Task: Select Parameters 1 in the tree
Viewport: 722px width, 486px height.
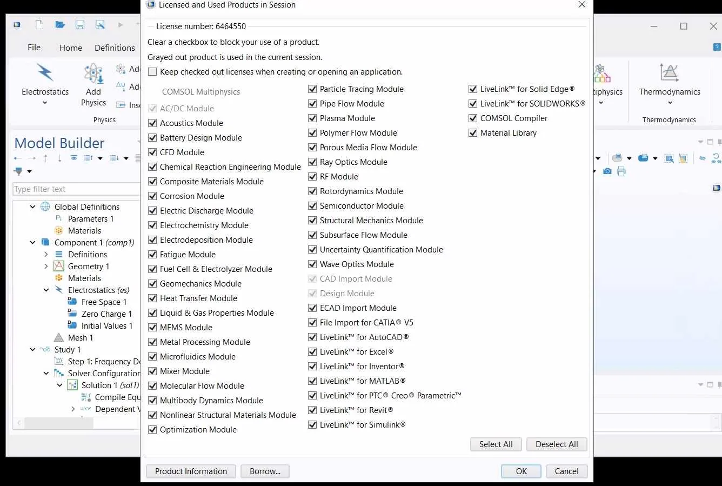Action: coord(91,218)
